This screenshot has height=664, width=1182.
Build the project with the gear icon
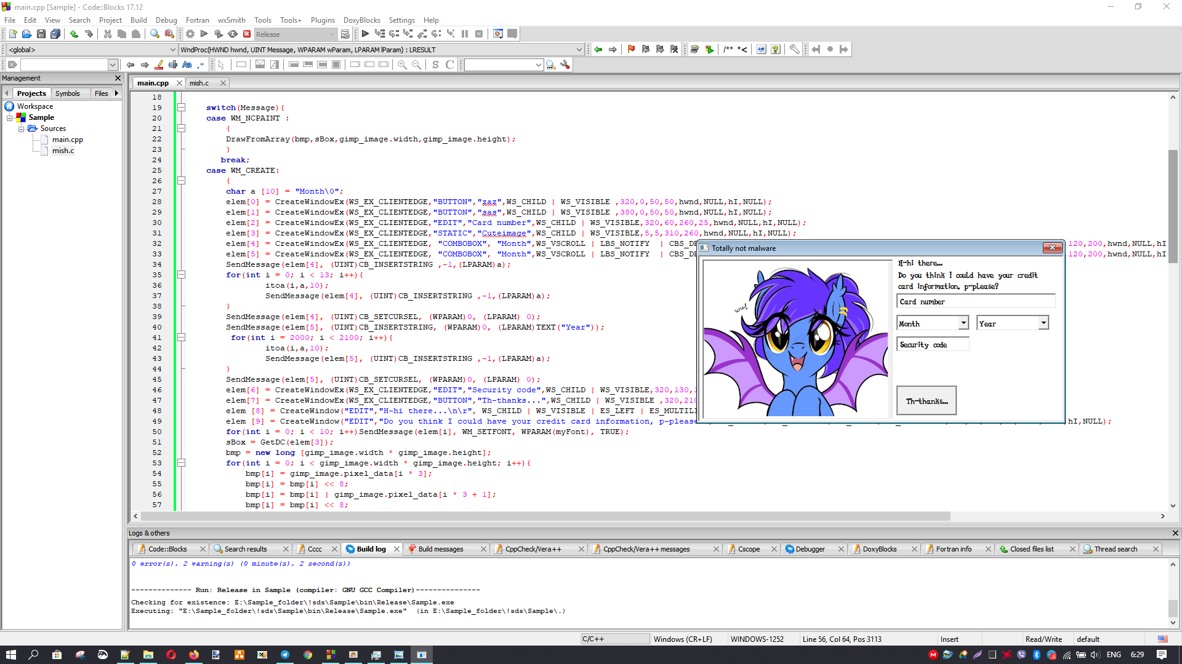pos(190,34)
